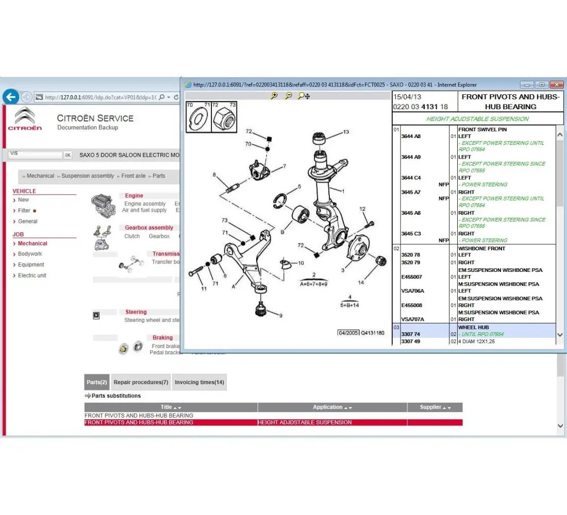Switch to Invoicing times(14) tab

(199, 382)
